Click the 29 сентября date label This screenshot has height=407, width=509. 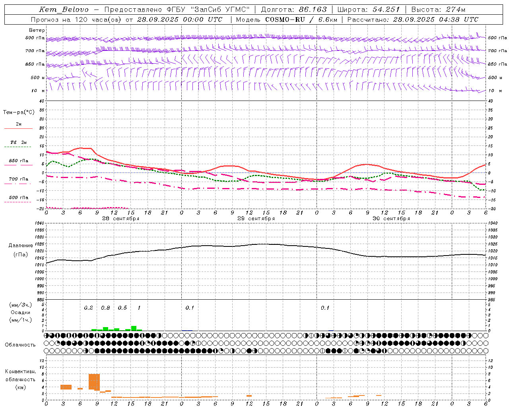pos(256,219)
